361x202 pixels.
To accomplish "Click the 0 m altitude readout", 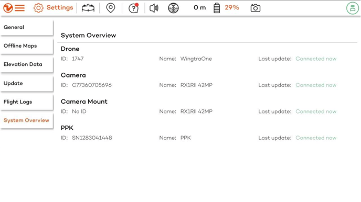I will click(x=199, y=7).
